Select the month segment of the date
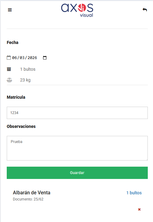The image size is (153, 222). [22, 58]
